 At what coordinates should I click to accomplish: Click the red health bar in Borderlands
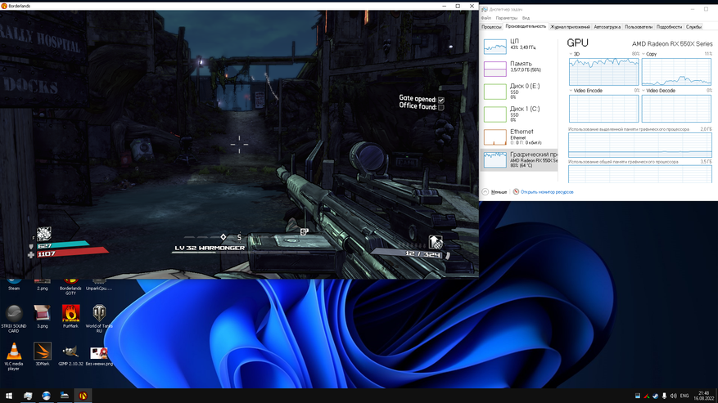(x=72, y=253)
